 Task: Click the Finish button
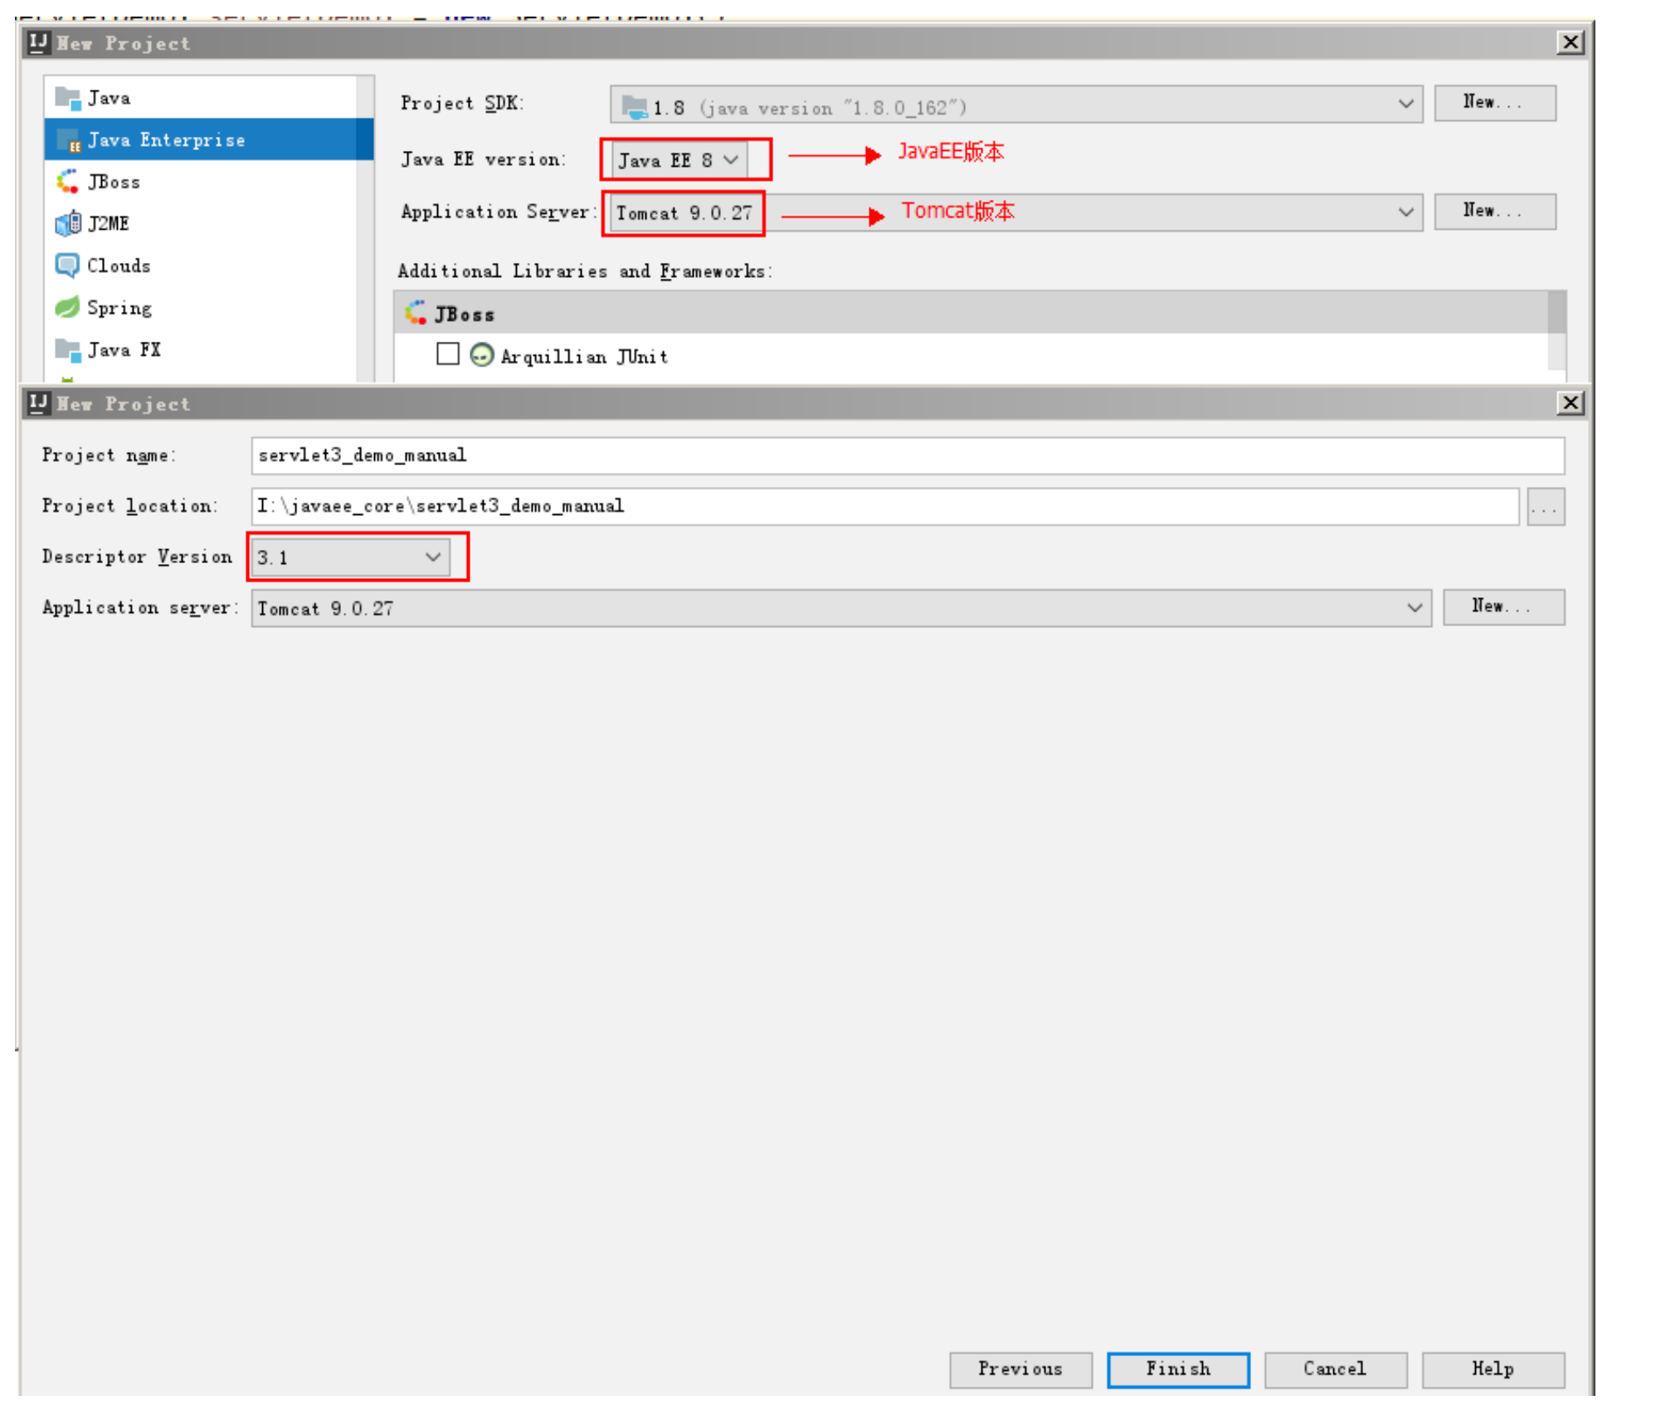pos(1177,1369)
